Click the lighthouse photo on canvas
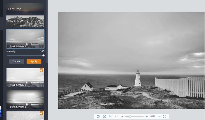This screenshot has height=120, width=205. [131, 61]
